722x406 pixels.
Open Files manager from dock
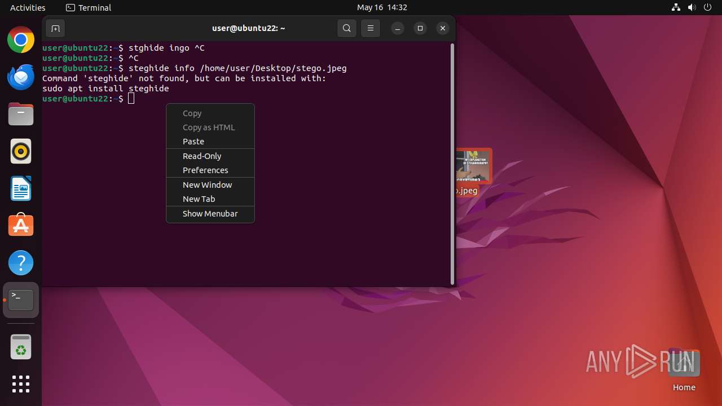(21, 114)
